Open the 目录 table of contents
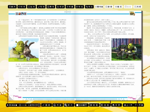Image resolution: width=150 pixels, height=112 pixels. 116,105
